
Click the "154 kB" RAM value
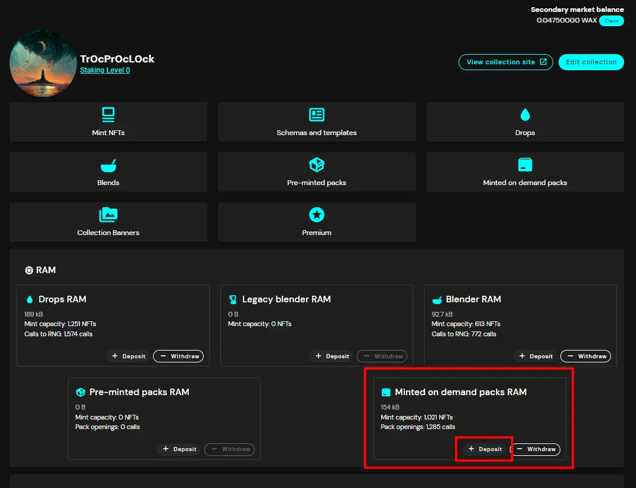[390, 407]
